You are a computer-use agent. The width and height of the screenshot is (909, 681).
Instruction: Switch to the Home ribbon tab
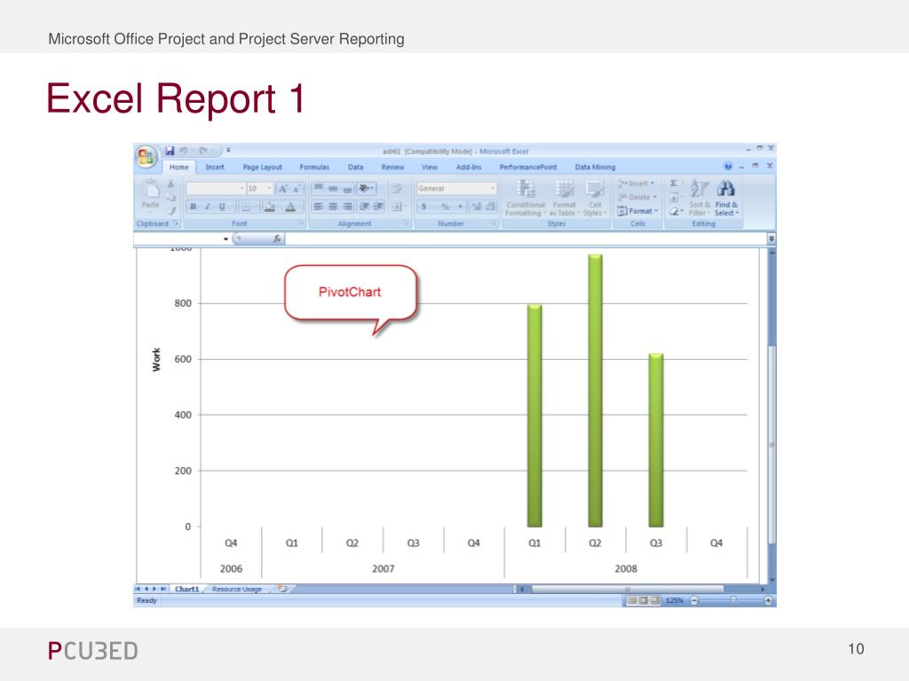[178, 168]
